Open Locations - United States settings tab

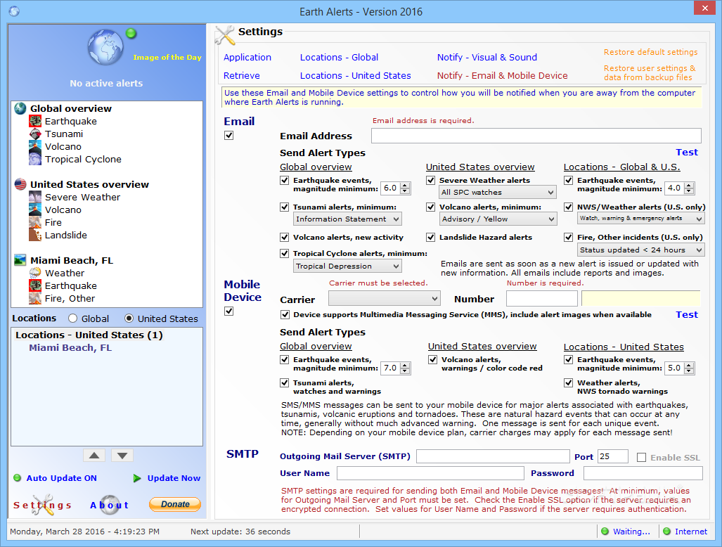pos(356,75)
